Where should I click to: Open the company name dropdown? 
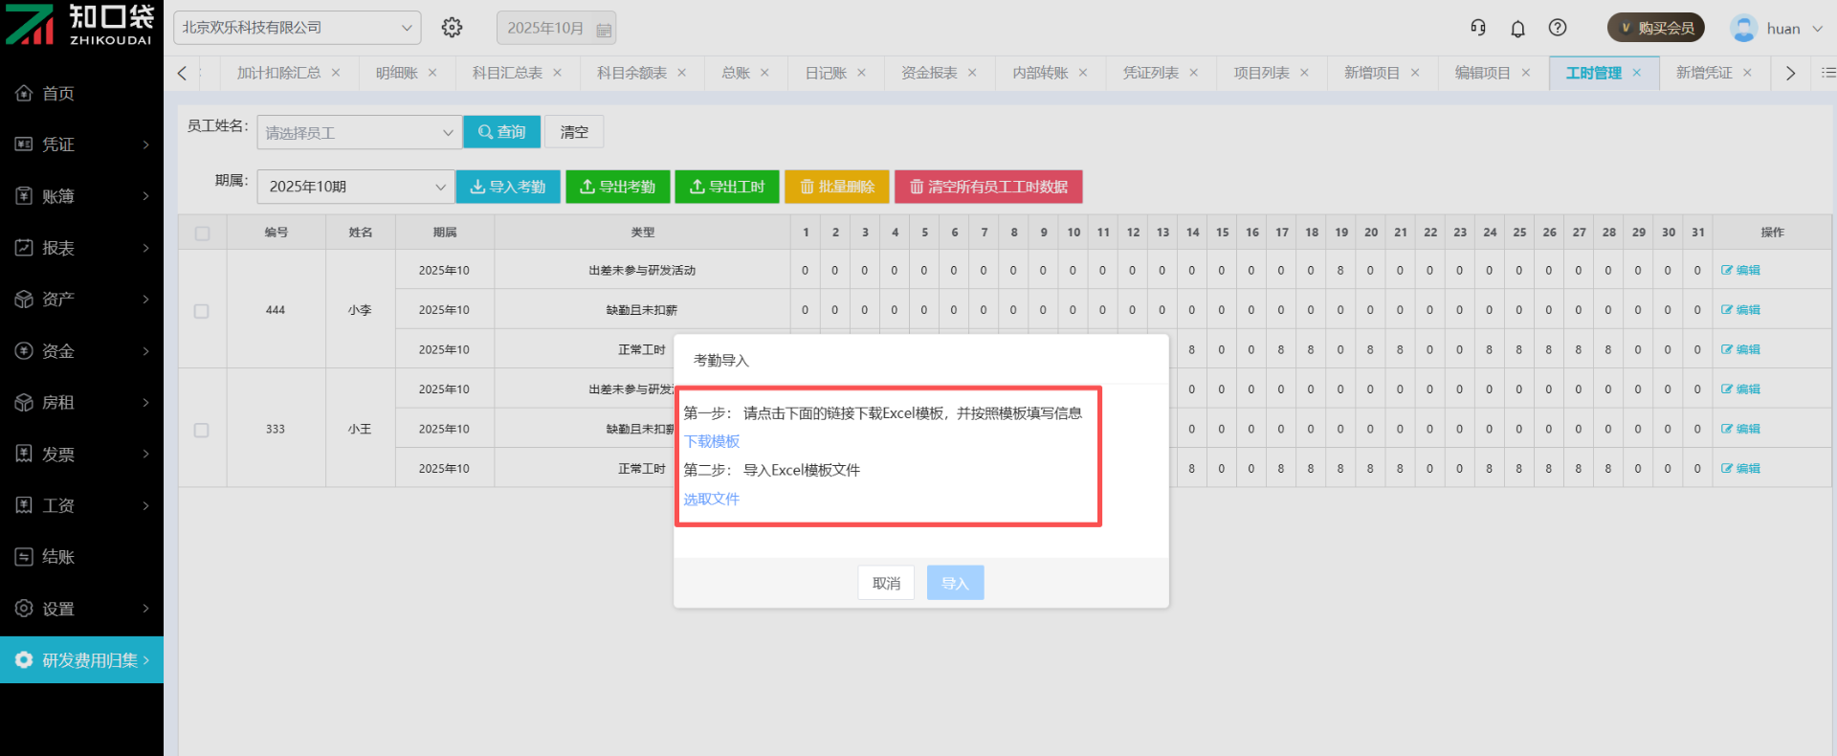click(x=297, y=28)
